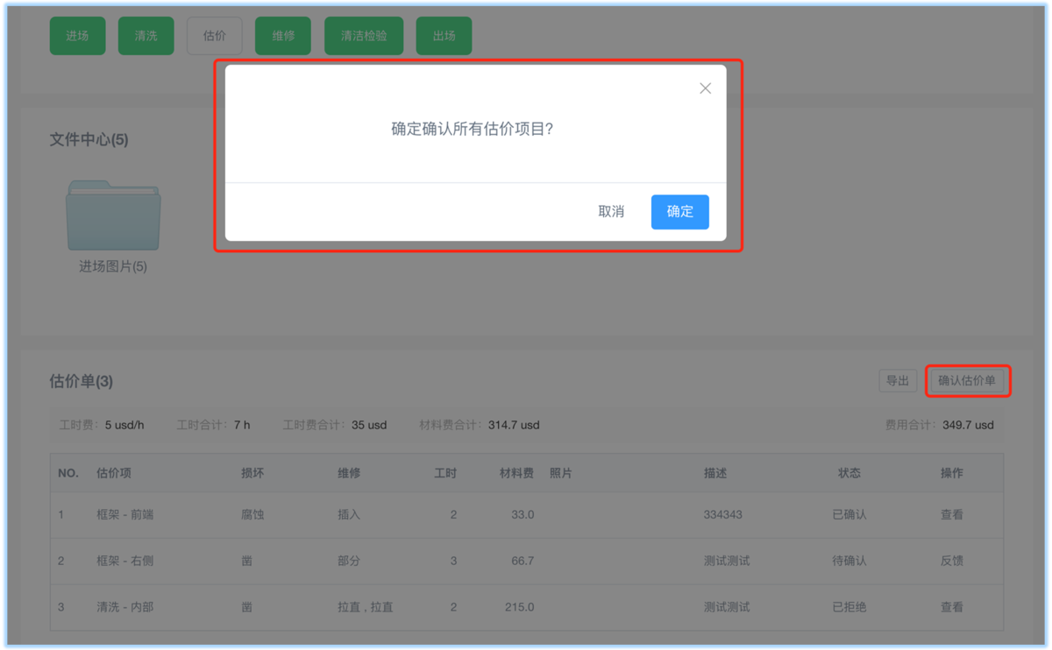The image size is (1052, 650).
Task: Click the 待确认 status cell
Action: pyautogui.click(x=849, y=561)
